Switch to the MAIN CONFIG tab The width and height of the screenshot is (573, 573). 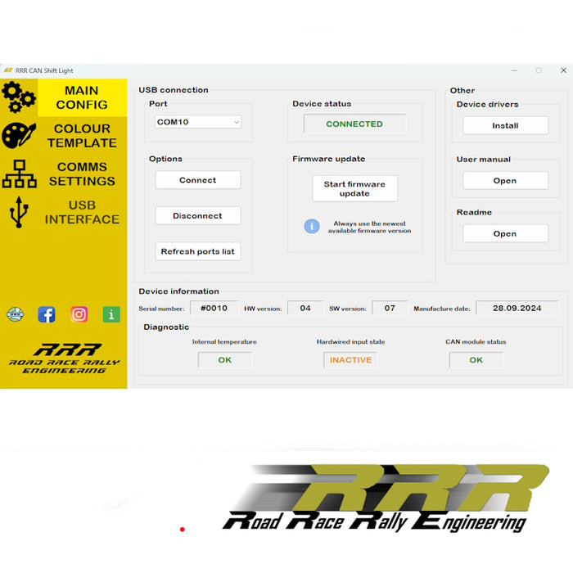pos(82,97)
